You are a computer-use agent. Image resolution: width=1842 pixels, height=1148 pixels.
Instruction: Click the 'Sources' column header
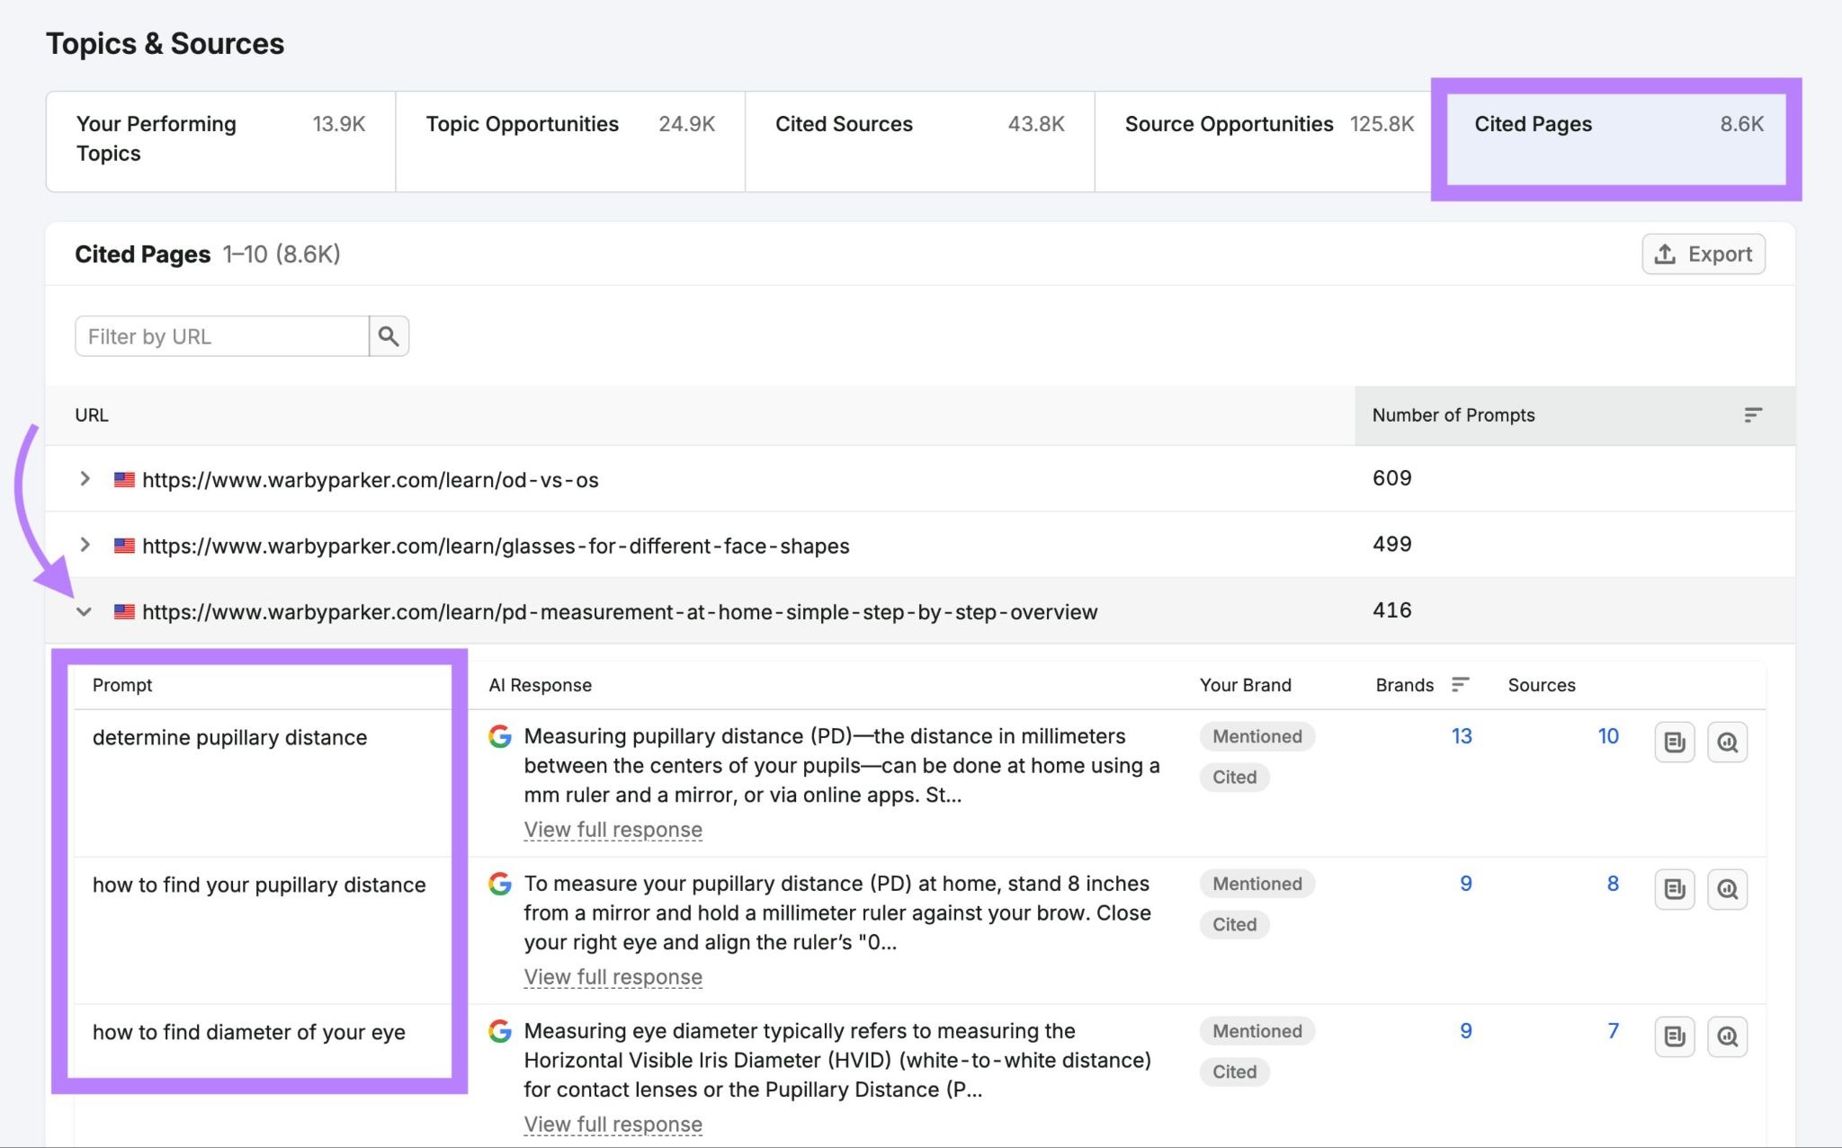(x=1542, y=685)
